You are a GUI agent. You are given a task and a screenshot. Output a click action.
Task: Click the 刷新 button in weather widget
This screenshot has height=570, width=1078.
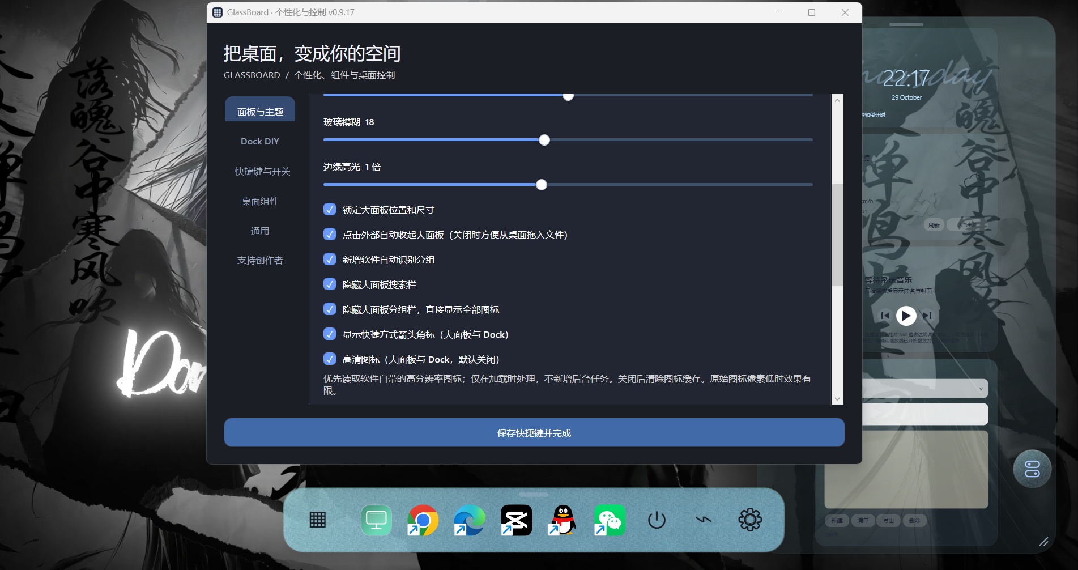tap(934, 225)
